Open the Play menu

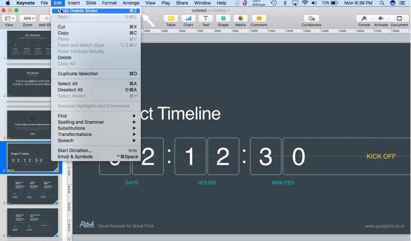(x=165, y=3)
